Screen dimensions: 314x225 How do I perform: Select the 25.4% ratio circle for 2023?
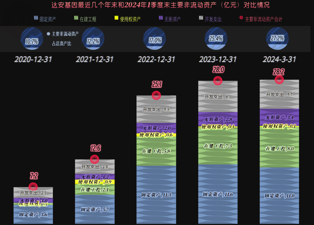coord(216,39)
